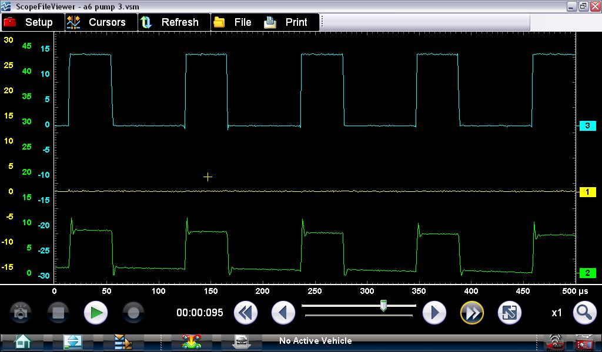602x352 pixels.
Task: Select the channel 1 yellow marker
Action: click(587, 192)
